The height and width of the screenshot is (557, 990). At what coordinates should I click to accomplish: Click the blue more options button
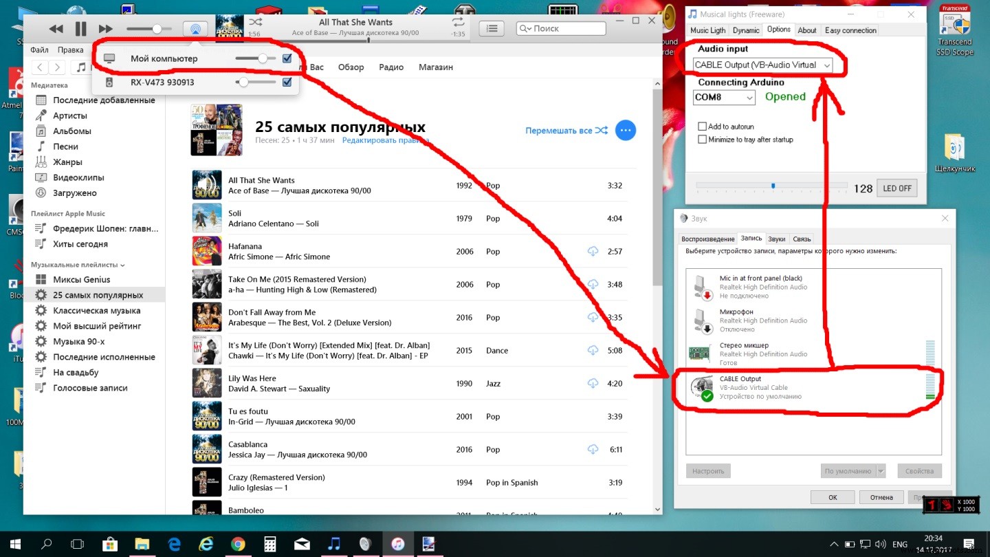coord(625,130)
